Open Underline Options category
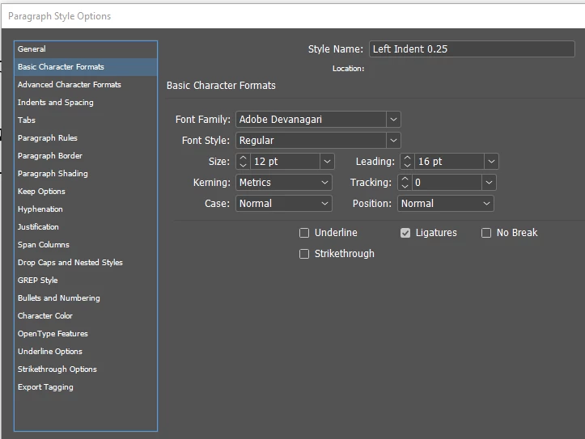 click(x=86, y=352)
